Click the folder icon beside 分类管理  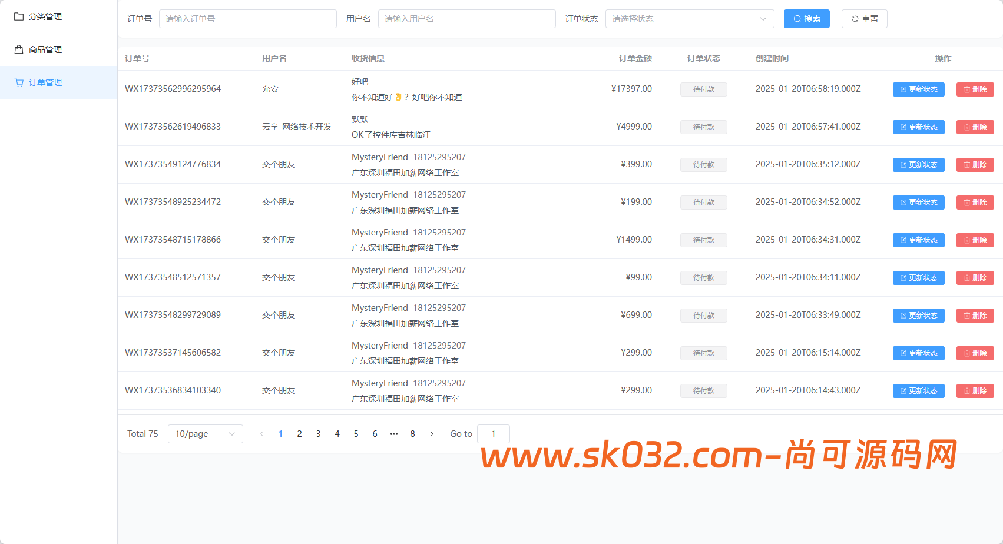click(18, 16)
